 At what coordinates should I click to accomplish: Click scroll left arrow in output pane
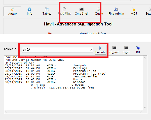coord(6,112)
